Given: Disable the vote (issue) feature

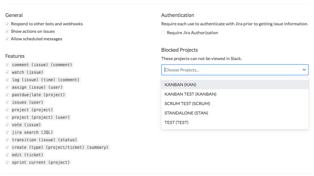Looking at the screenshot, I should pos(7,125).
